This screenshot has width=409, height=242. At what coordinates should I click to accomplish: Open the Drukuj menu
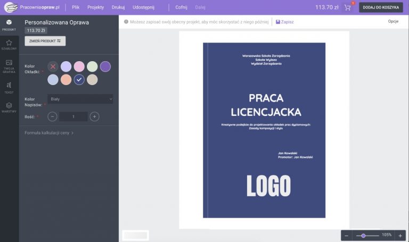click(x=118, y=7)
